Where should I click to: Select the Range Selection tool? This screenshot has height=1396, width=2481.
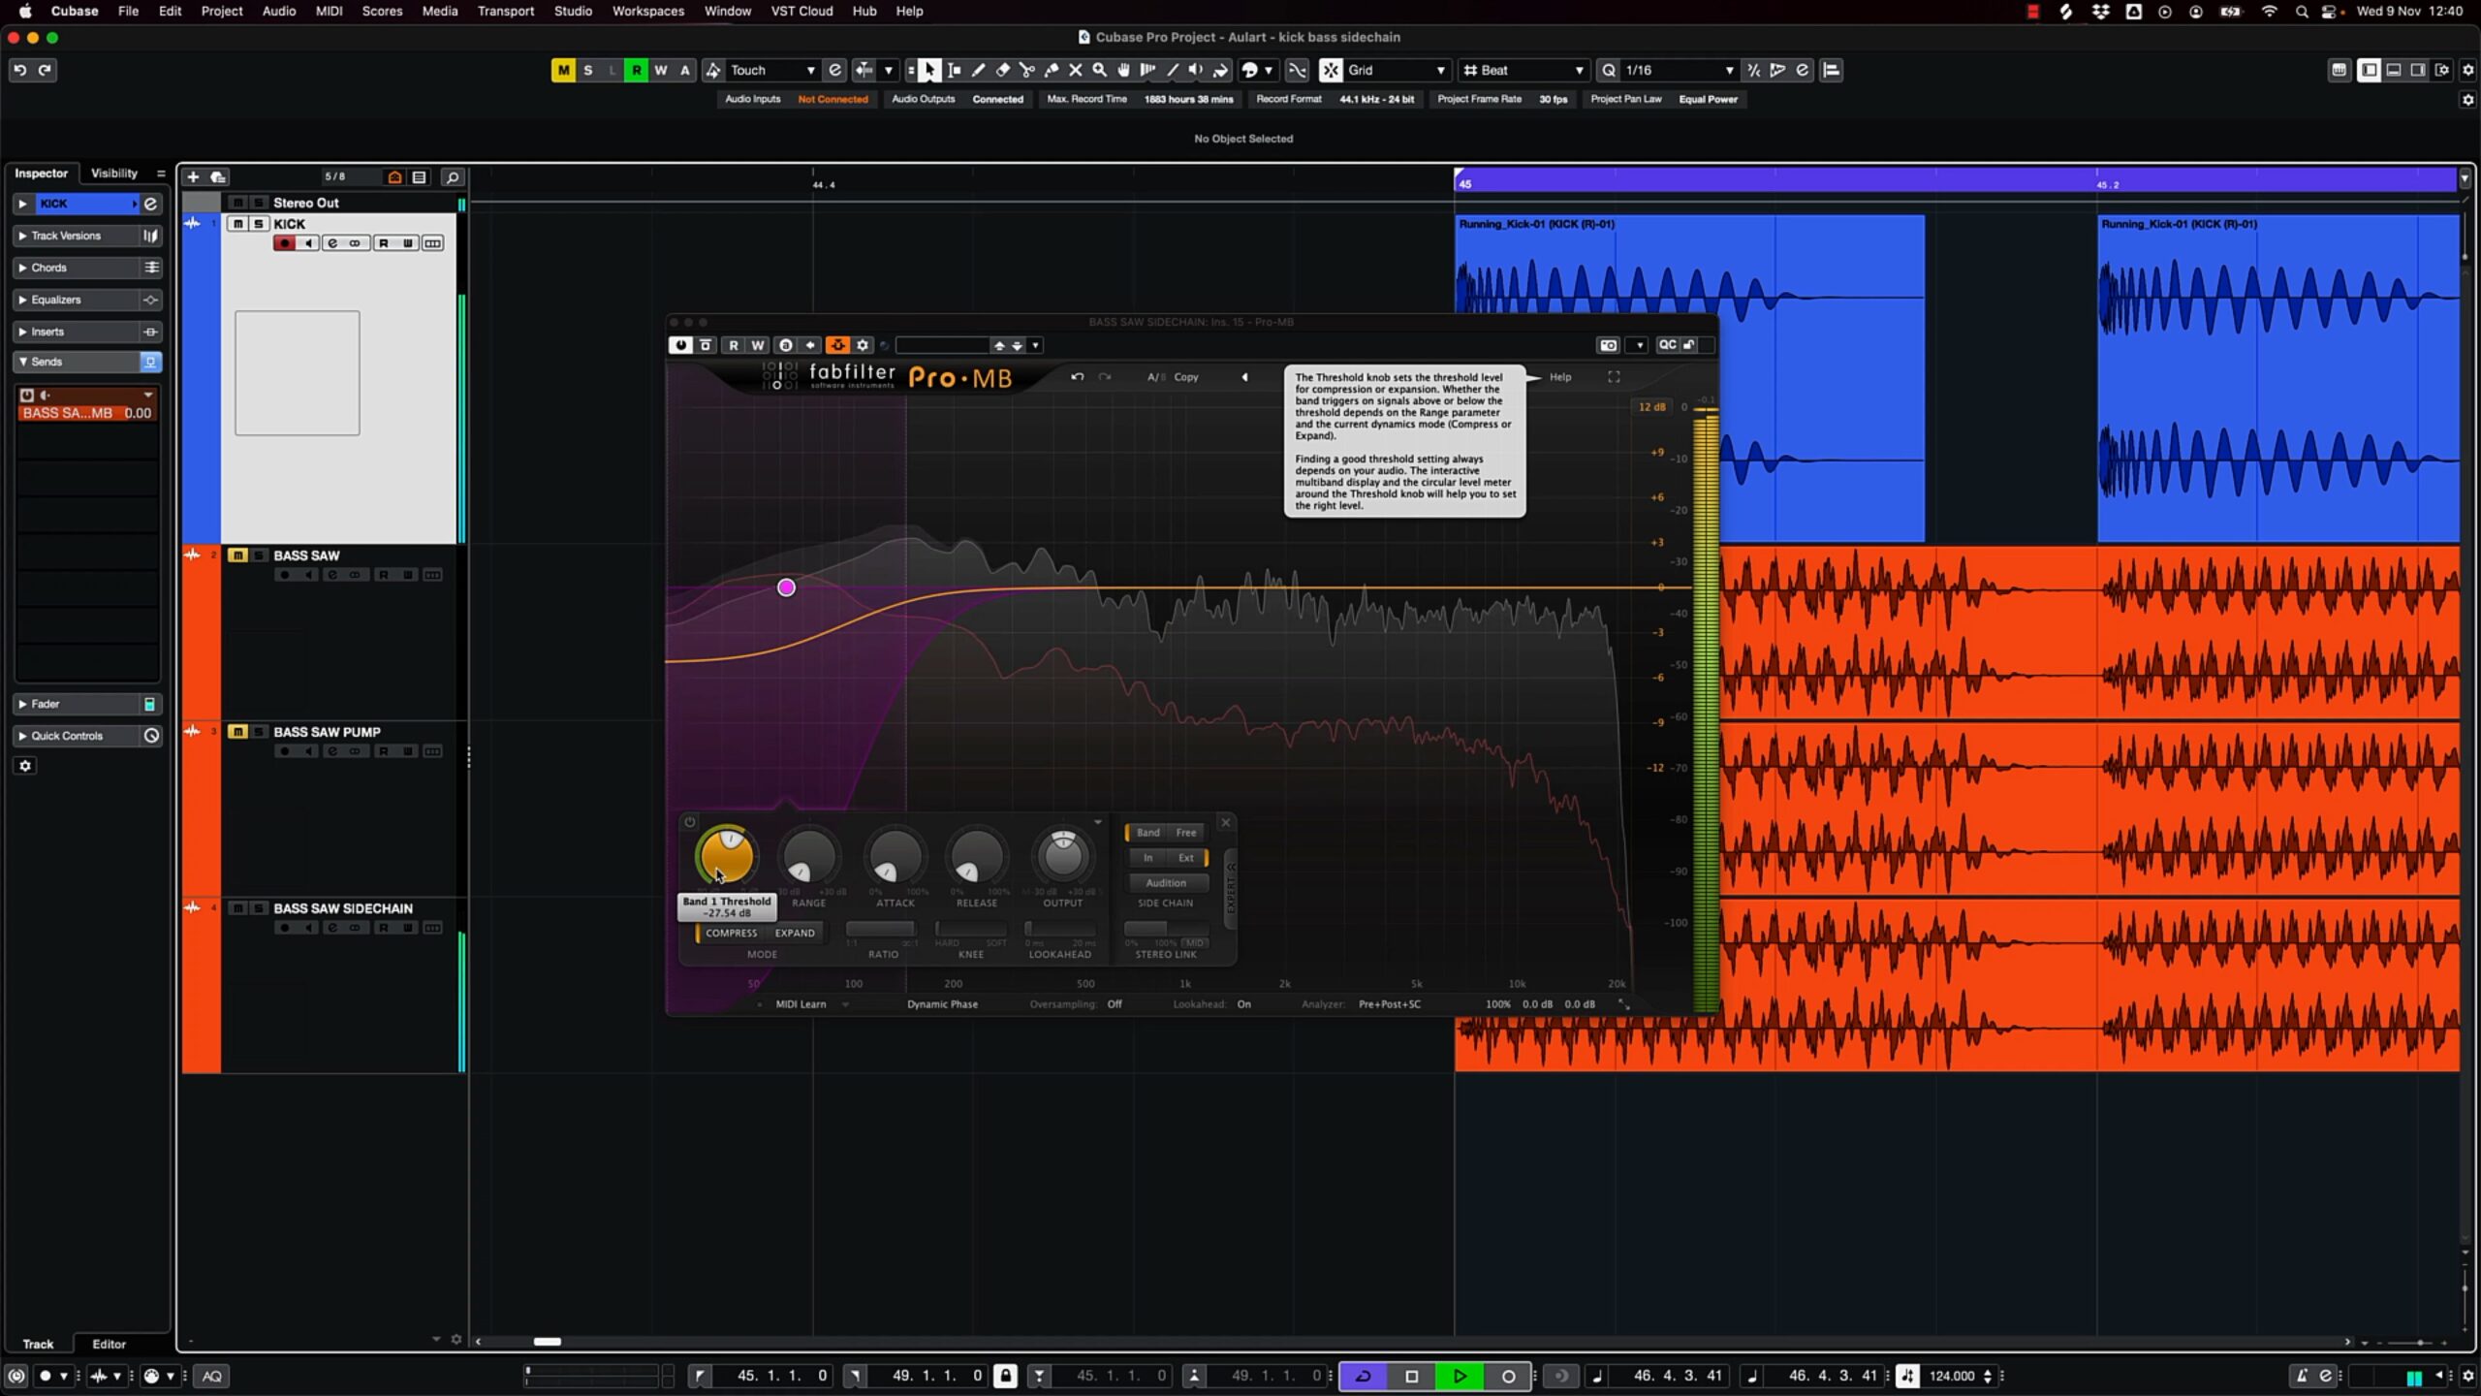955,70
